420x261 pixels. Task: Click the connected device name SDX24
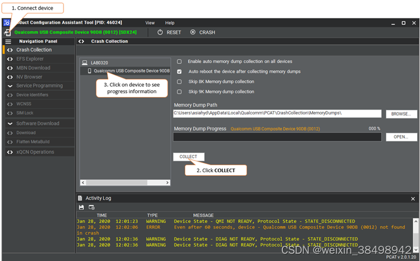coord(75,33)
